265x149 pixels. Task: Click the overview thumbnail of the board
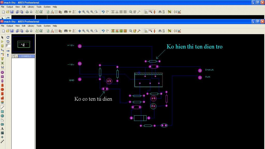23,44
